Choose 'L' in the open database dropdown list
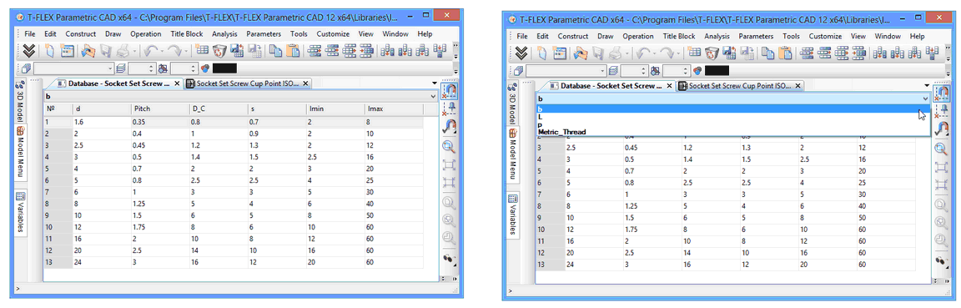Image resolution: width=961 pixels, height=308 pixels. click(x=540, y=117)
